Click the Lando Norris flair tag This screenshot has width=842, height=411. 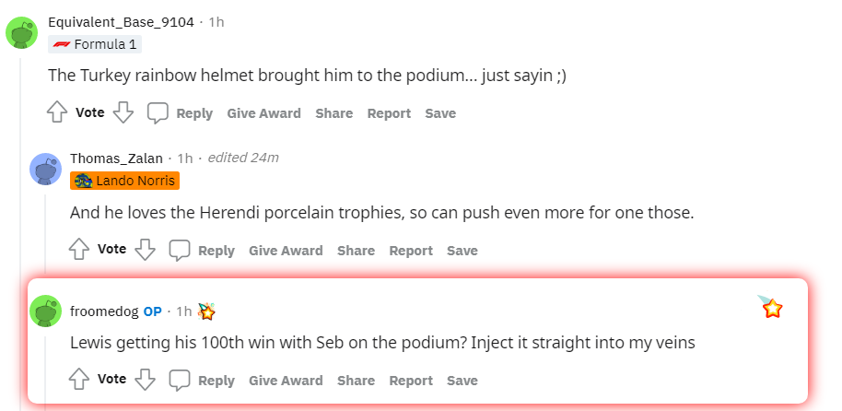pos(124,181)
